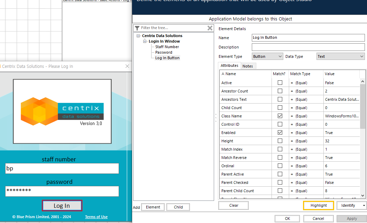The width and height of the screenshot is (367, 223).
Task: Click the Ordinal value 6
Action: click(342, 166)
